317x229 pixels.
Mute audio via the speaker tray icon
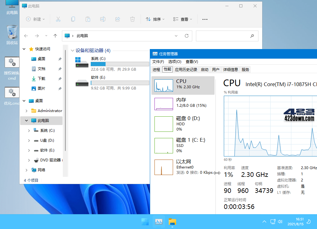point(280,222)
